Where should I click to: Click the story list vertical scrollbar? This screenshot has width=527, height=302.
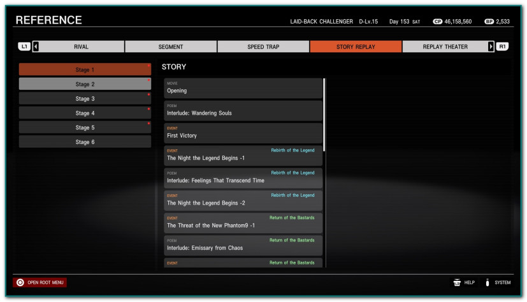(x=324, y=115)
